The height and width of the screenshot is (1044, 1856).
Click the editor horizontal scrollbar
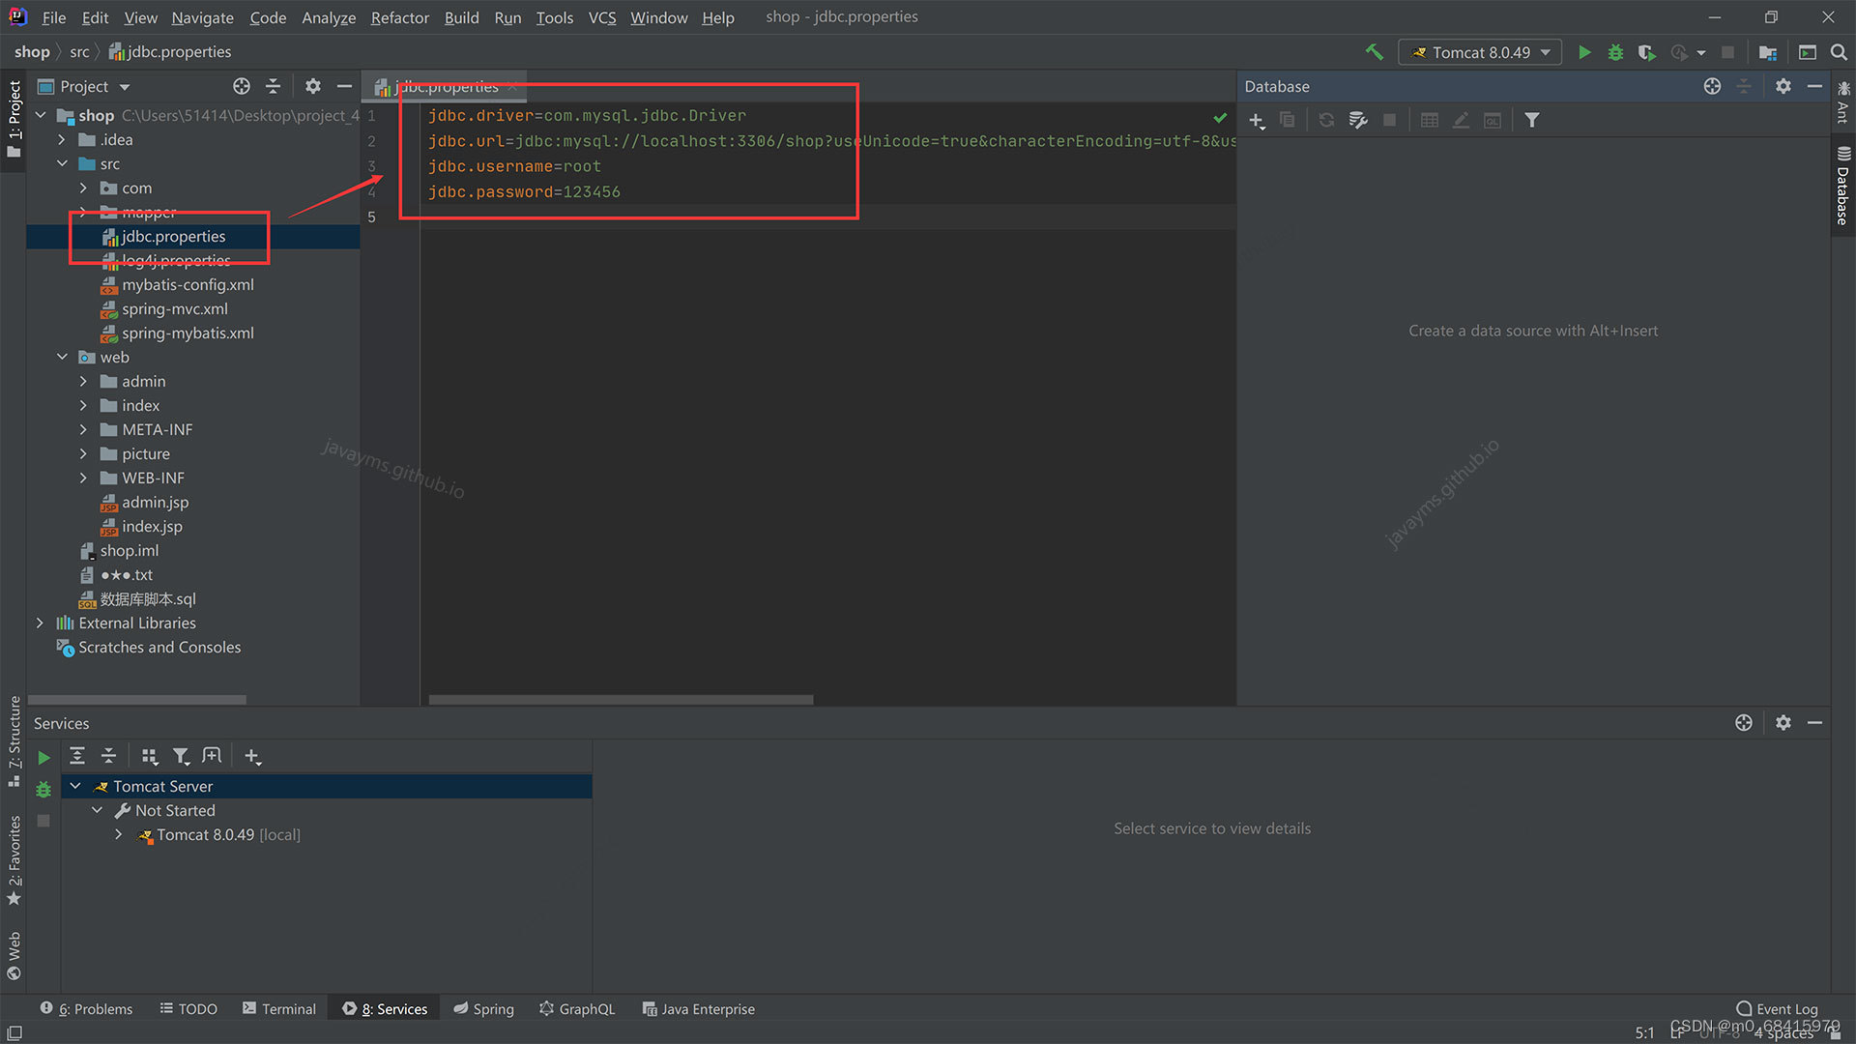tap(621, 700)
